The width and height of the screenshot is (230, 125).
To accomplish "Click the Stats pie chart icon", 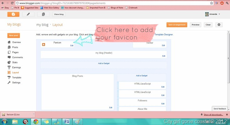I will 9,62.
